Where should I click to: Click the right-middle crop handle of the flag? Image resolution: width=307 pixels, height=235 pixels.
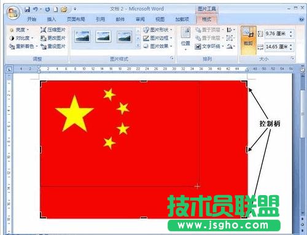pyautogui.click(x=247, y=150)
